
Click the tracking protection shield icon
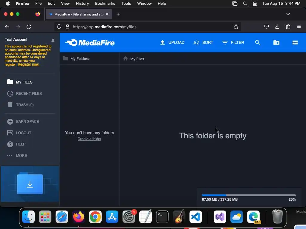tap(59, 27)
